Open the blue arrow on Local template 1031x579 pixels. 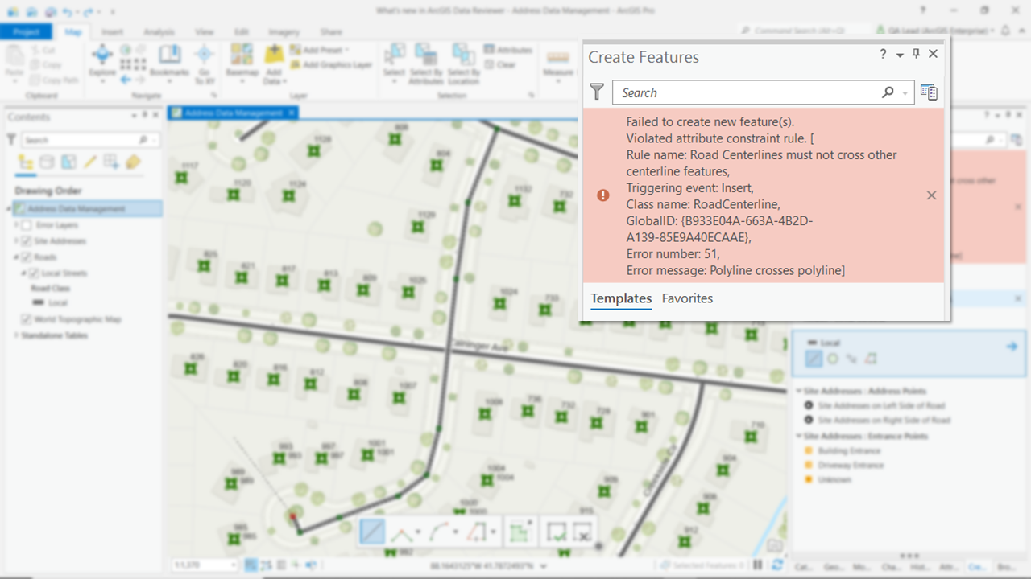pyautogui.click(x=1012, y=347)
